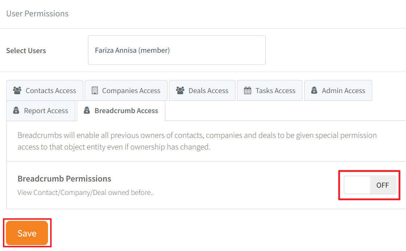Open the Tasks Access tab
Screen dimensions: 406x251
pos(270,91)
